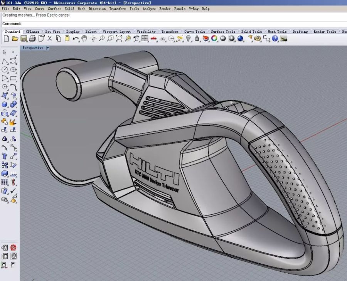
Task: Toggle the four-viewport layout icon
Action: 145,38
